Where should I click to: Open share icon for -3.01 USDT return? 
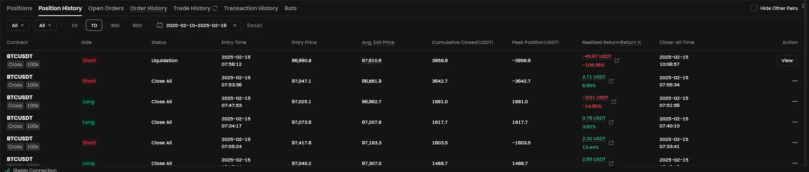614,102
